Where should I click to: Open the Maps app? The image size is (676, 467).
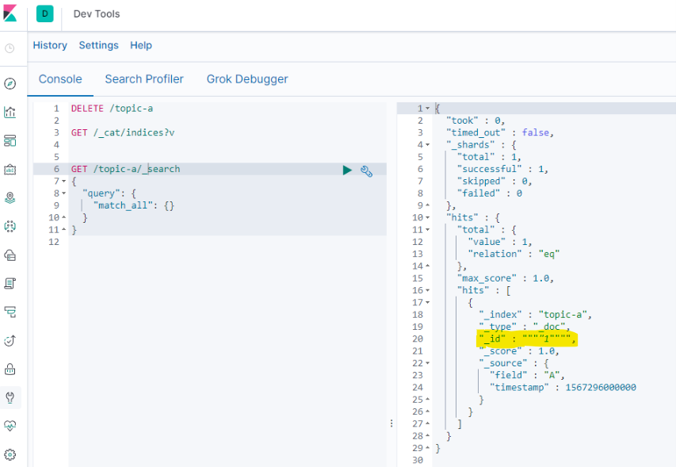click(x=11, y=197)
